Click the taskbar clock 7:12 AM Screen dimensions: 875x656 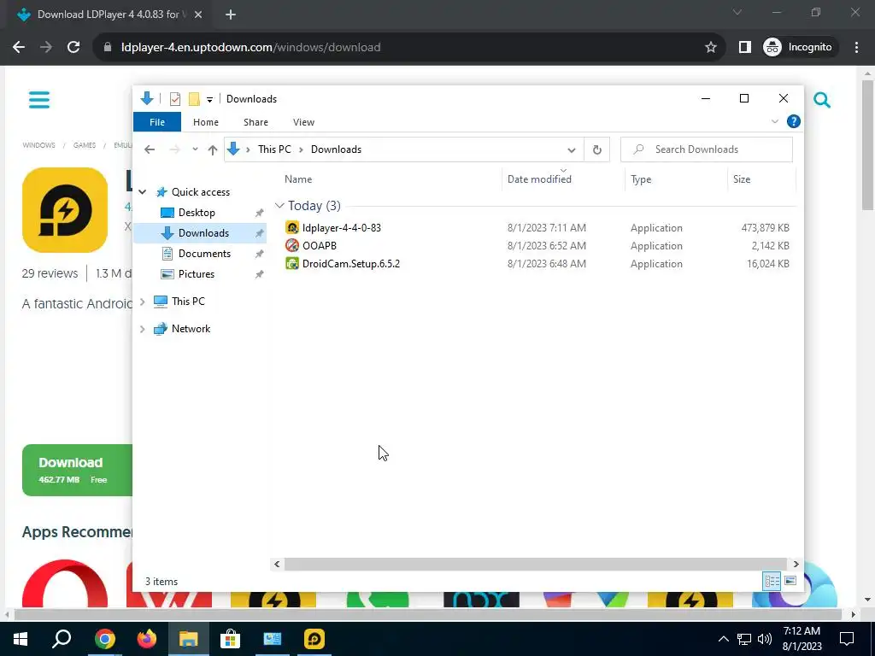(802, 631)
